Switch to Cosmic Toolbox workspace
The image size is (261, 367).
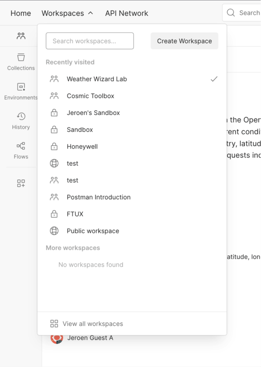click(90, 96)
